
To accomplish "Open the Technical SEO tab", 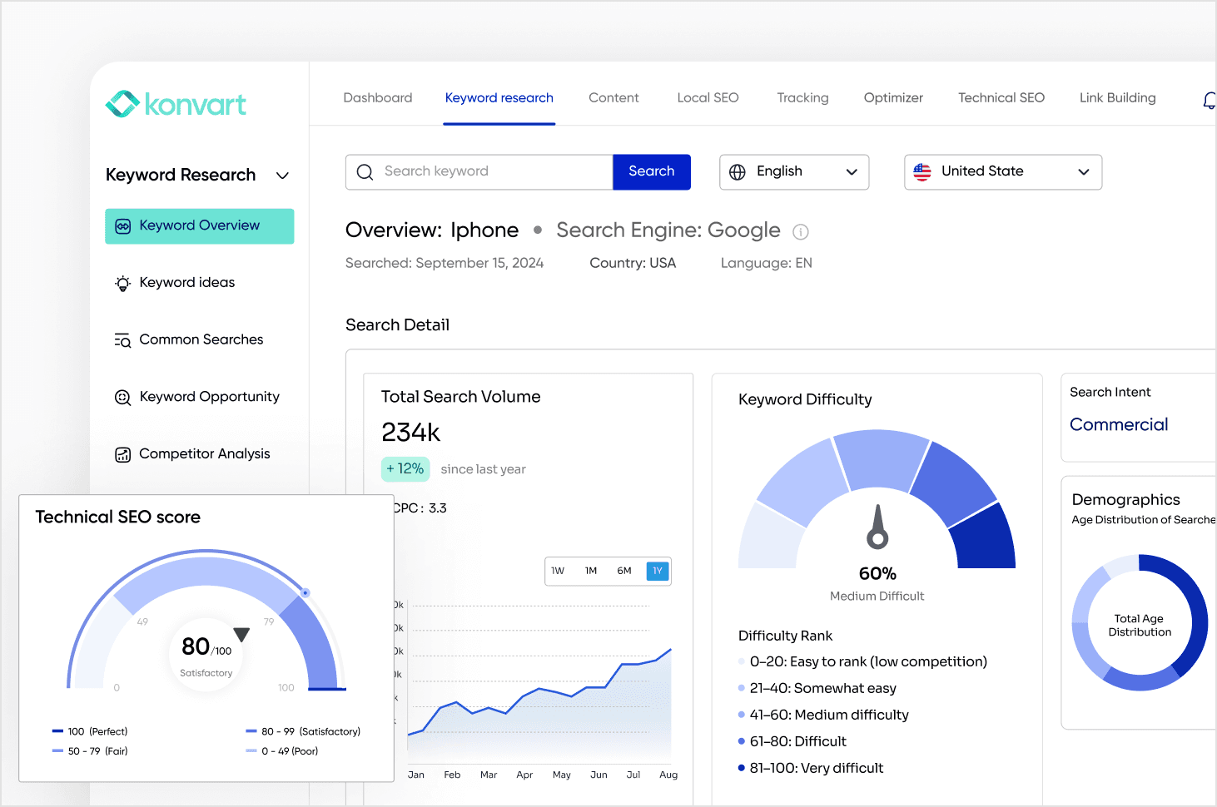I will [1001, 97].
